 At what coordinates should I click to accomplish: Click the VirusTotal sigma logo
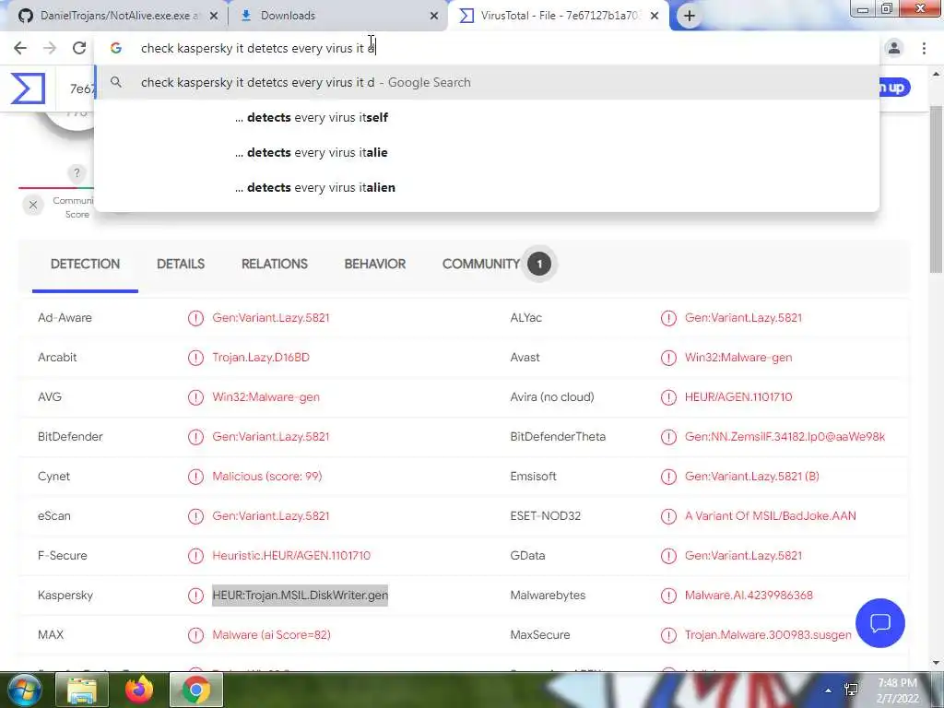(28, 88)
